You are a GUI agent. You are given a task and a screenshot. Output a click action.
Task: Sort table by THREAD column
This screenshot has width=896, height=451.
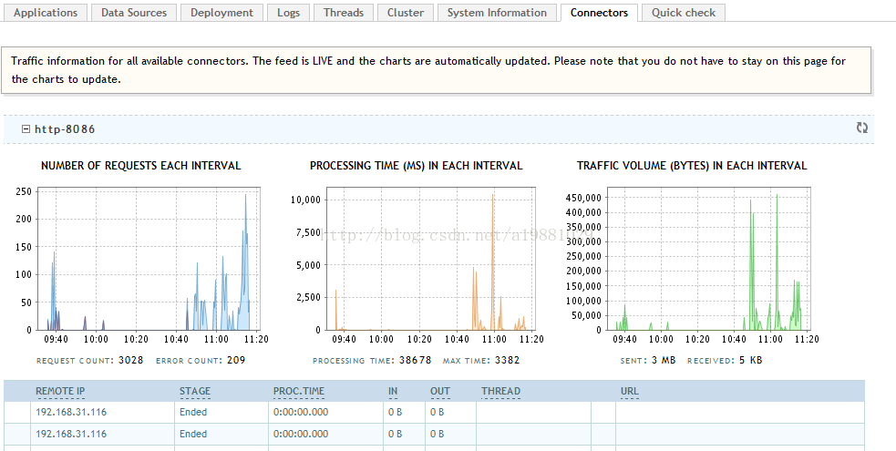point(500,391)
